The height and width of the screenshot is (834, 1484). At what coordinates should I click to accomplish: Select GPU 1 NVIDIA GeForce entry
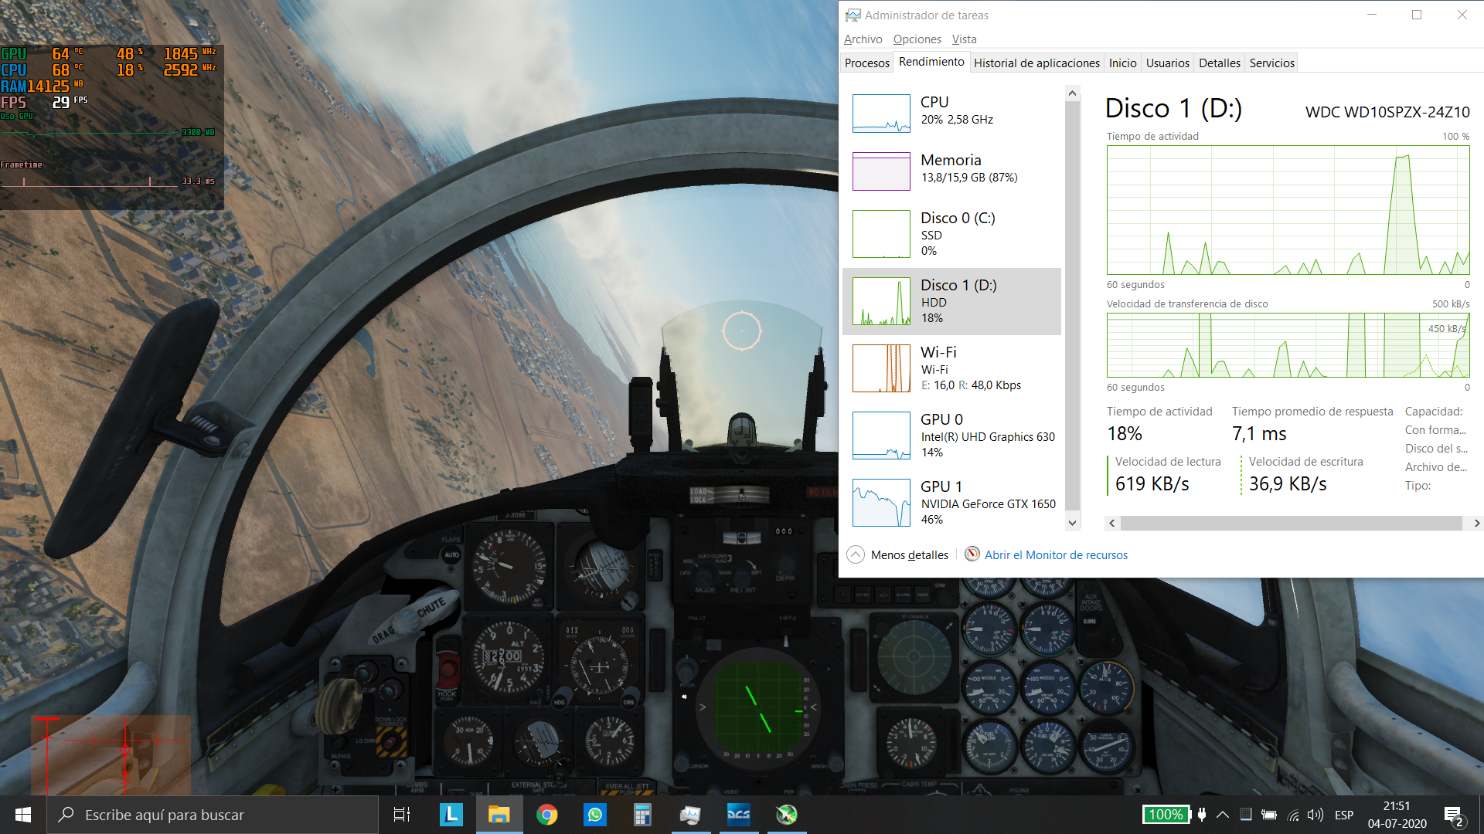point(951,503)
